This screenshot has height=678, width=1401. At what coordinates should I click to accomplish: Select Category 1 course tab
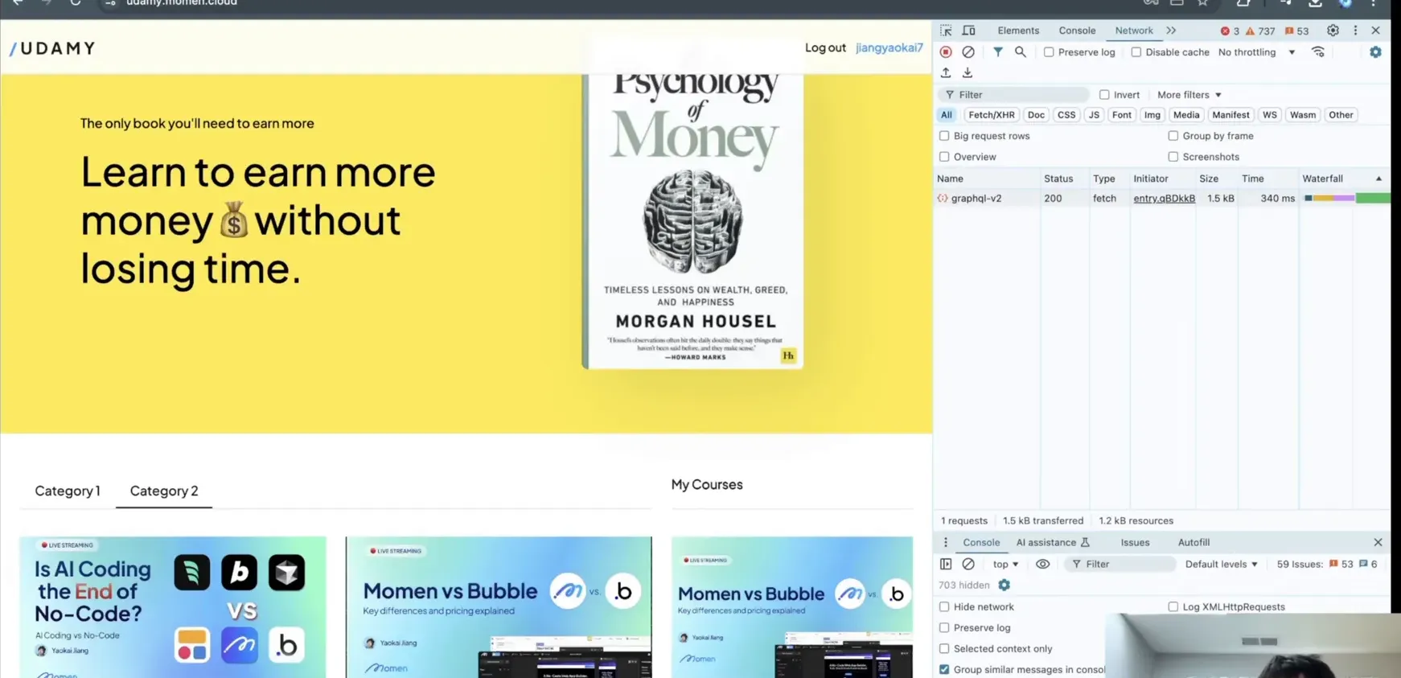[68, 491]
